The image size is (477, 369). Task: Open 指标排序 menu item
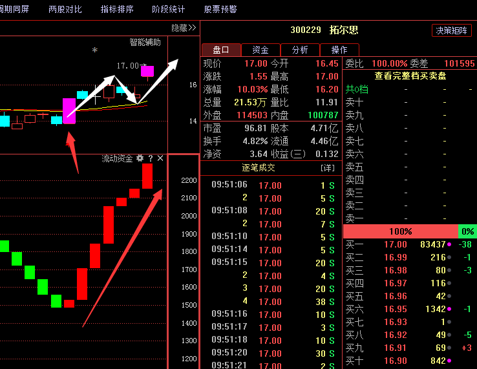(117, 9)
